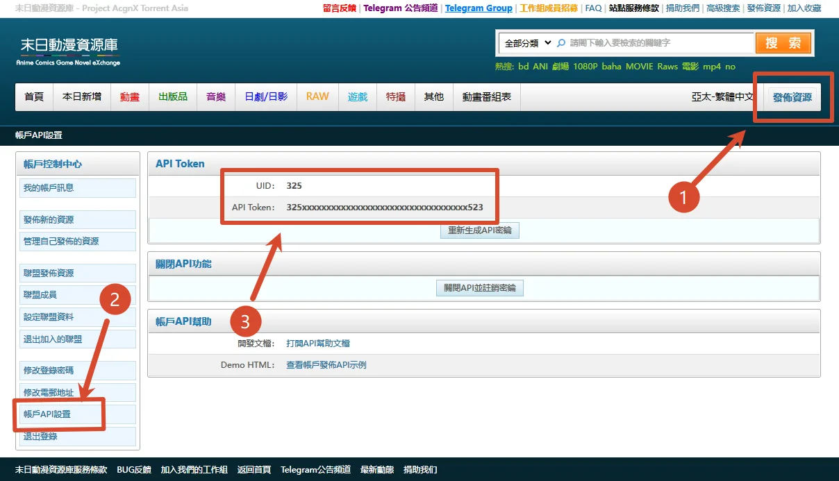Click hot search keyword 劇場
Image resolution: width=839 pixels, height=481 pixels.
click(x=560, y=67)
